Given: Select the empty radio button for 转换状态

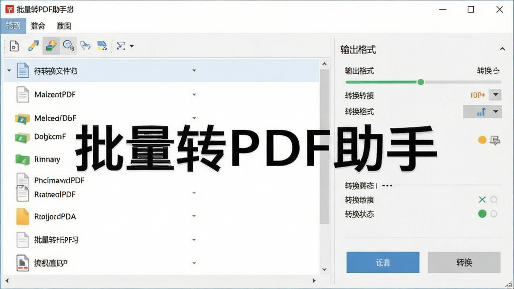Looking at the screenshot, I should (494, 214).
